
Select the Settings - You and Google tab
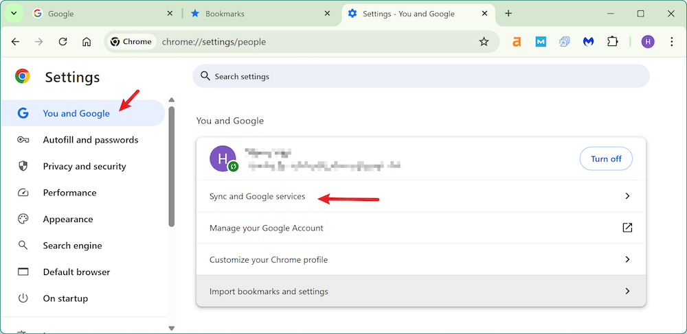(418, 14)
